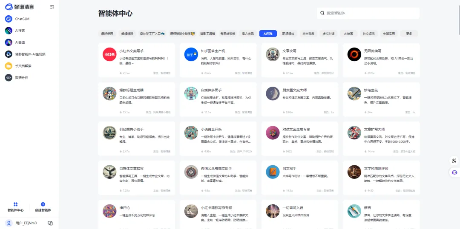Click the device icon beside the username

(50, 223)
